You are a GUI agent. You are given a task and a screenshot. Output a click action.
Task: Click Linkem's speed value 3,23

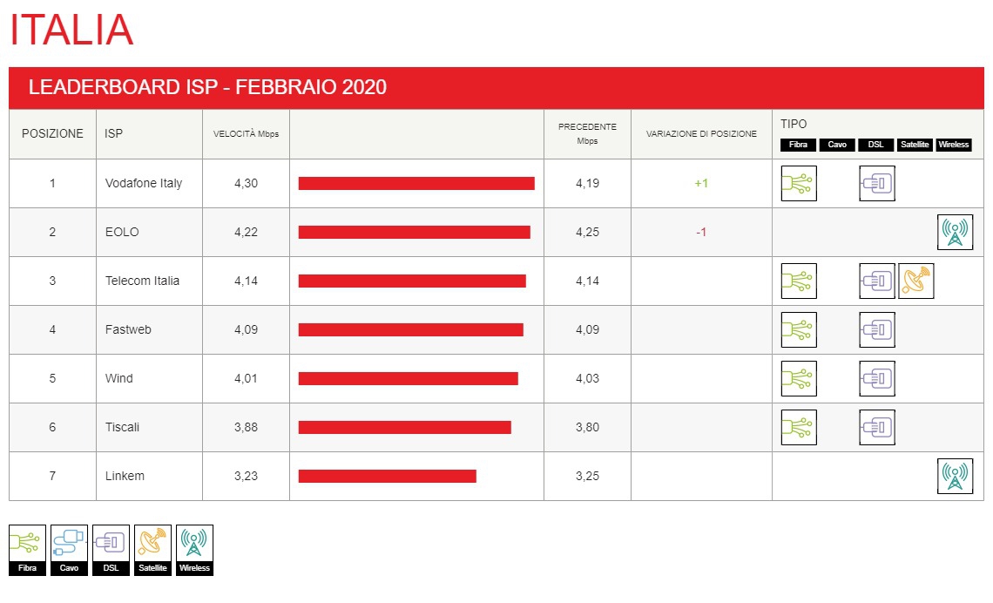[x=246, y=476]
